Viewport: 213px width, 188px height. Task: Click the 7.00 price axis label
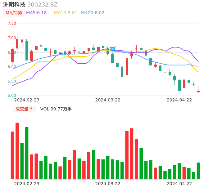[x=12, y=38]
